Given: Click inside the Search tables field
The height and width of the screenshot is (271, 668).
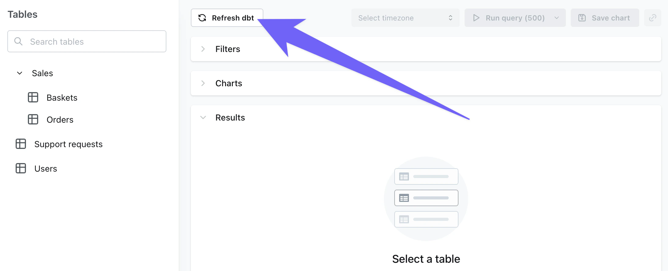Looking at the screenshot, I should tap(87, 41).
